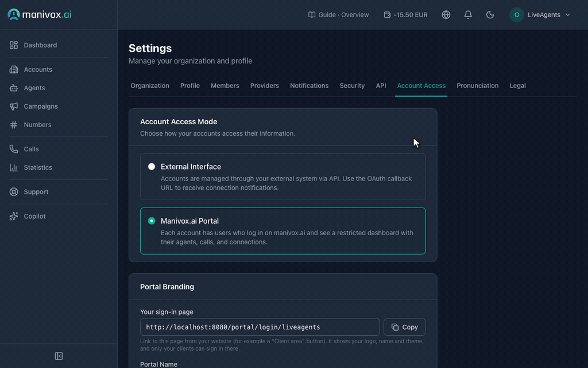Click the wallet balance icon
Image resolution: width=588 pixels, height=368 pixels.
pos(388,14)
